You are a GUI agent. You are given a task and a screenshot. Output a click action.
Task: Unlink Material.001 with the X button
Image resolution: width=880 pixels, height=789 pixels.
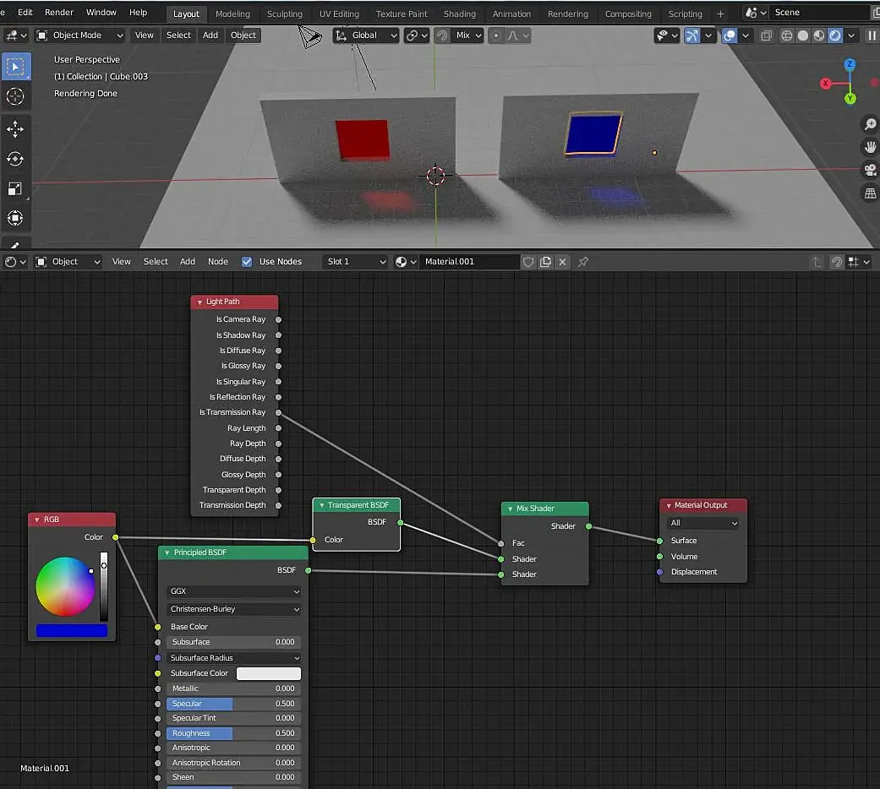[562, 262]
